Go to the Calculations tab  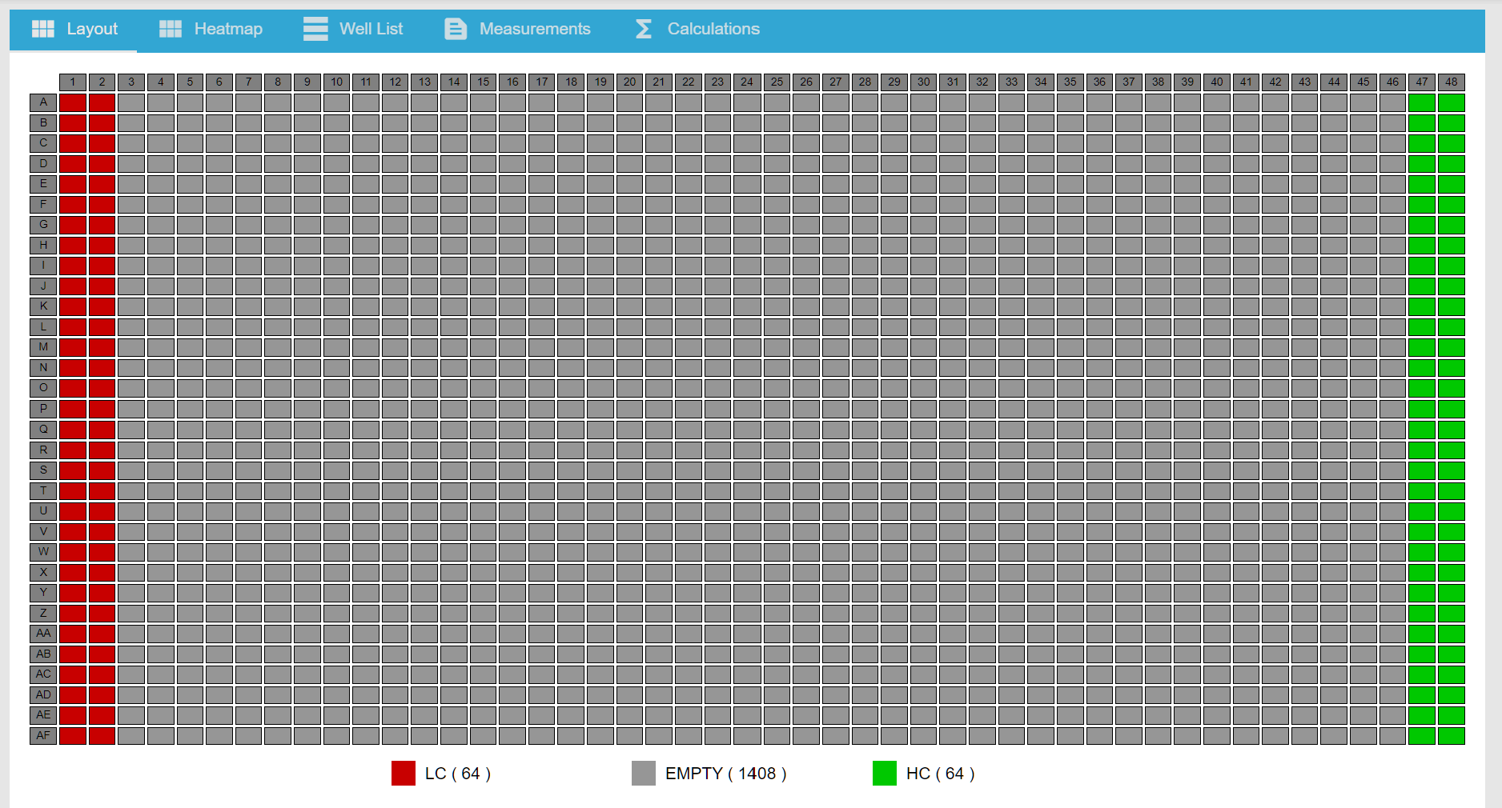pos(713,29)
